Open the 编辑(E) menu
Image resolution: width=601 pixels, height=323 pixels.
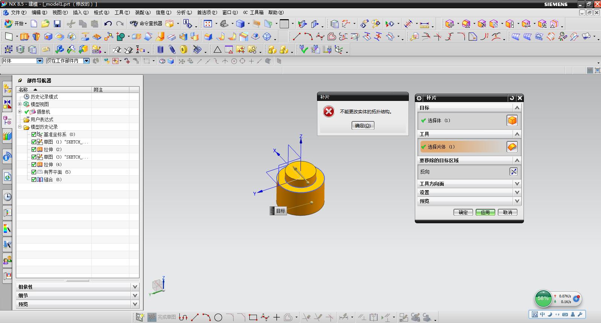coord(39,12)
